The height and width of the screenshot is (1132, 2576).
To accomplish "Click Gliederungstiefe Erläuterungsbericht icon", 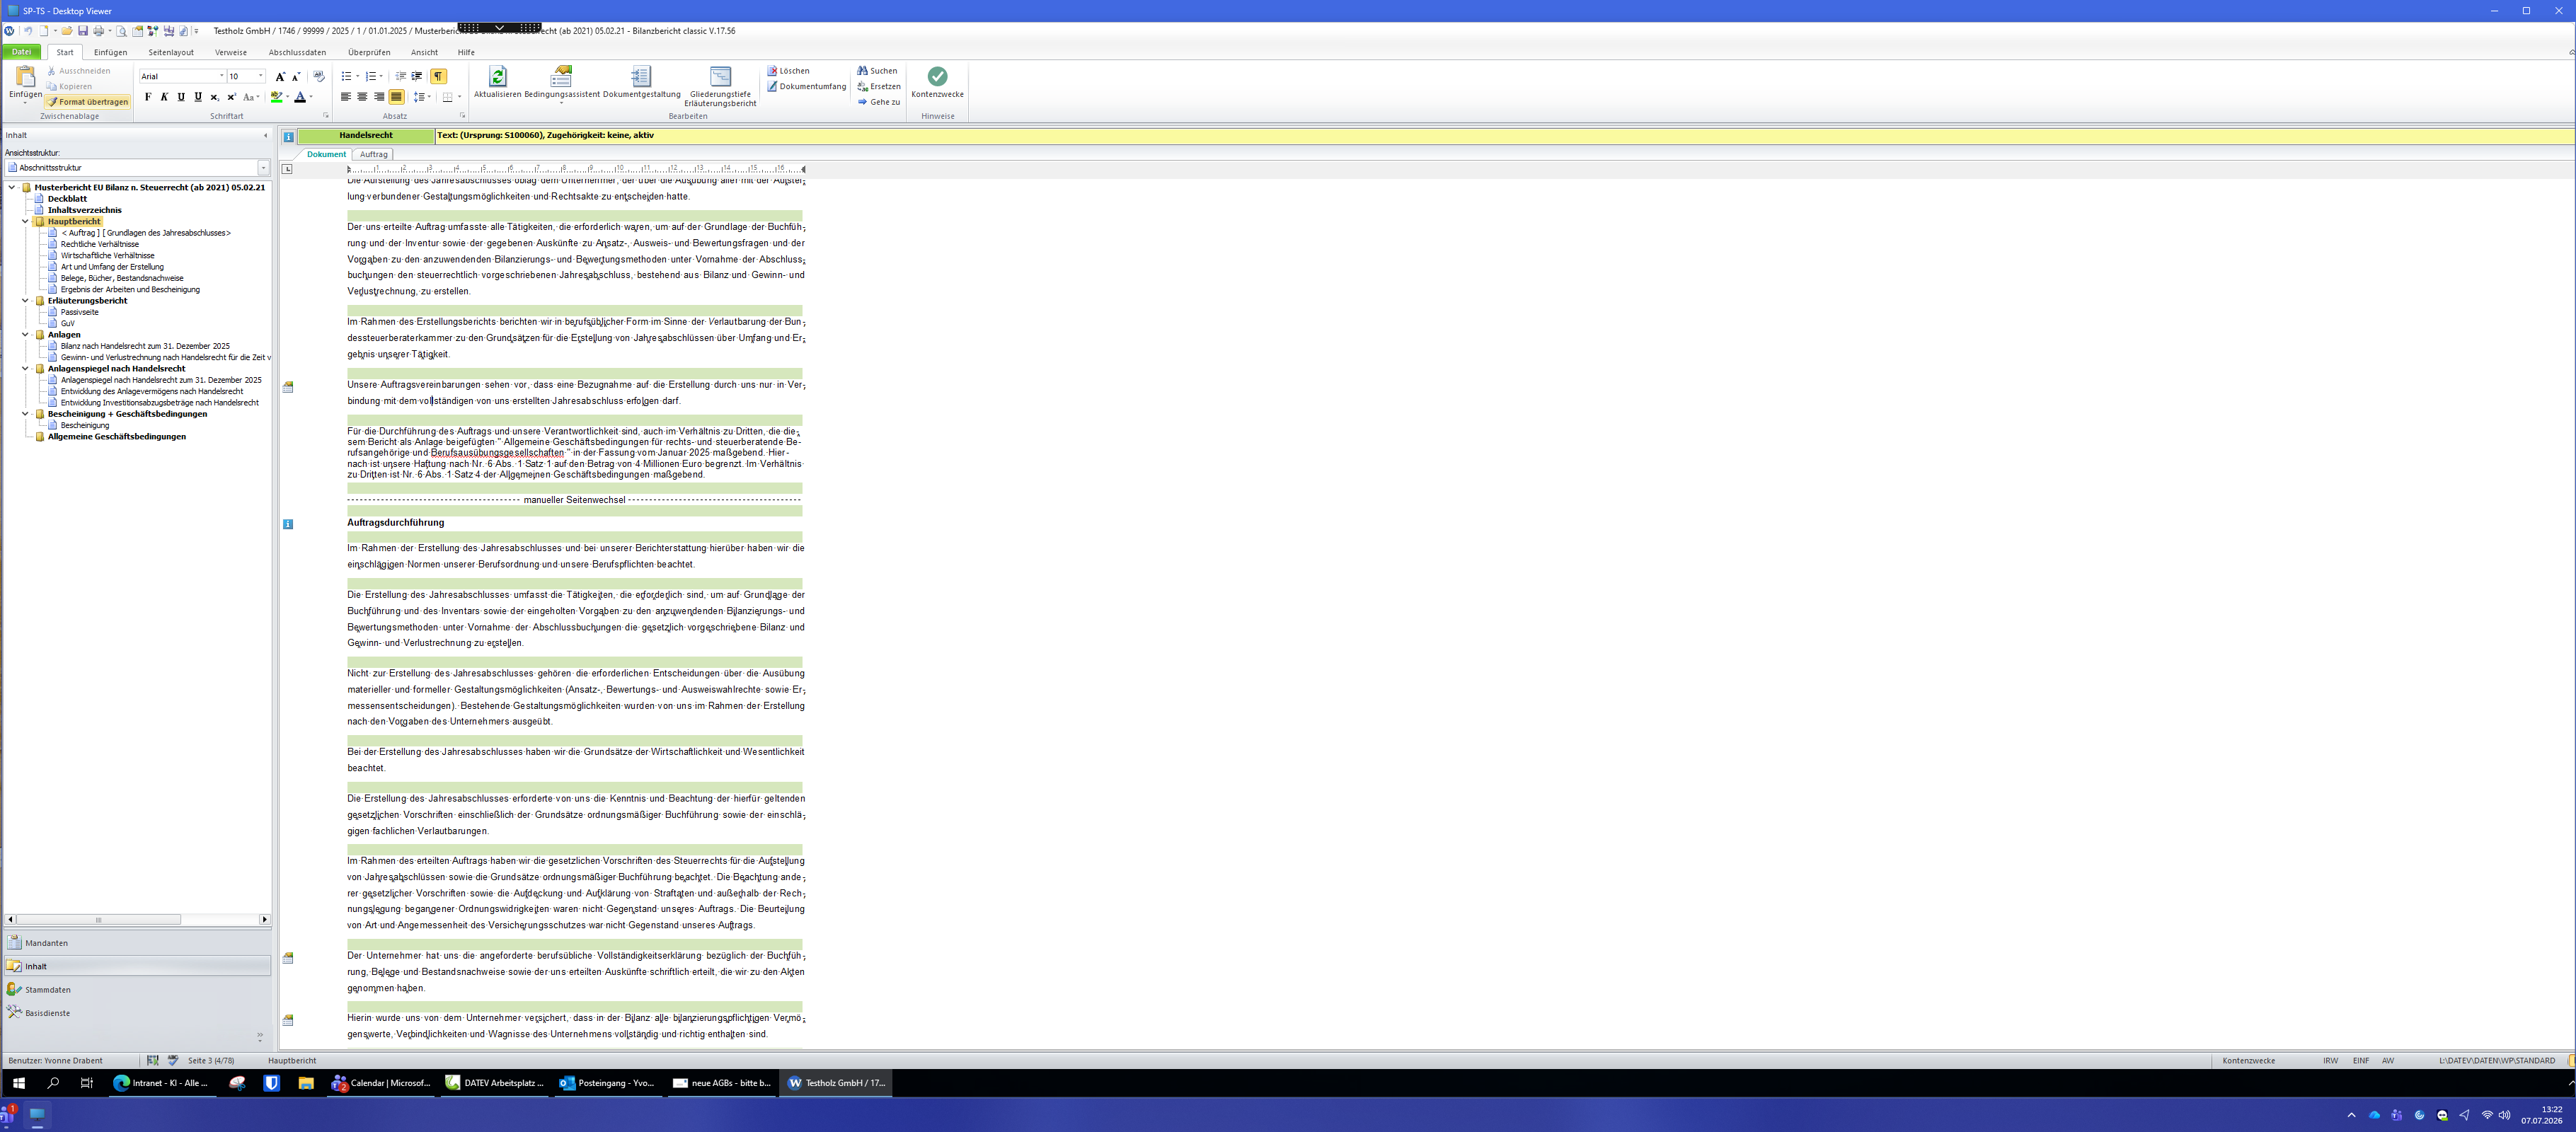I will 720,77.
